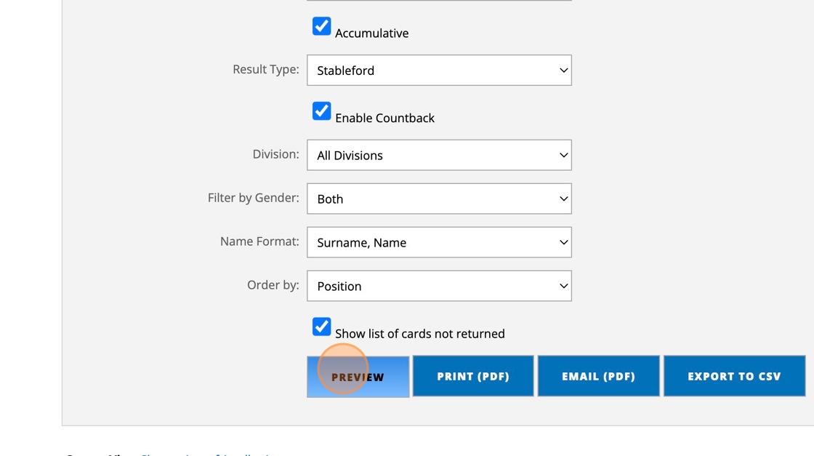This screenshot has height=456, width=814.
Task: Click the 'Both' selected gender value
Action: (x=330, y=199)
